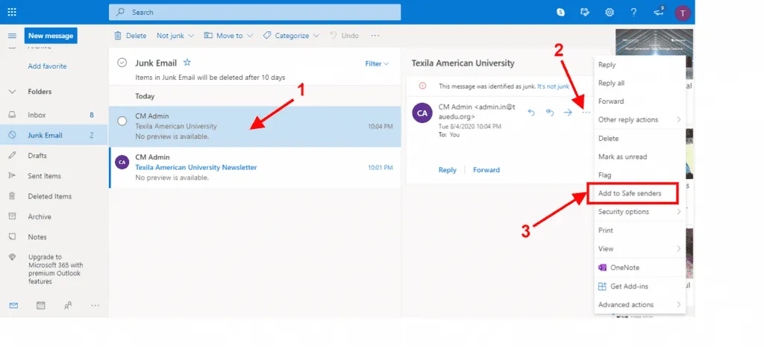Screen dimensions: 764x349
Task: Open toolbar overflow ellipsis next to Undo
Action: pos(375,36)
